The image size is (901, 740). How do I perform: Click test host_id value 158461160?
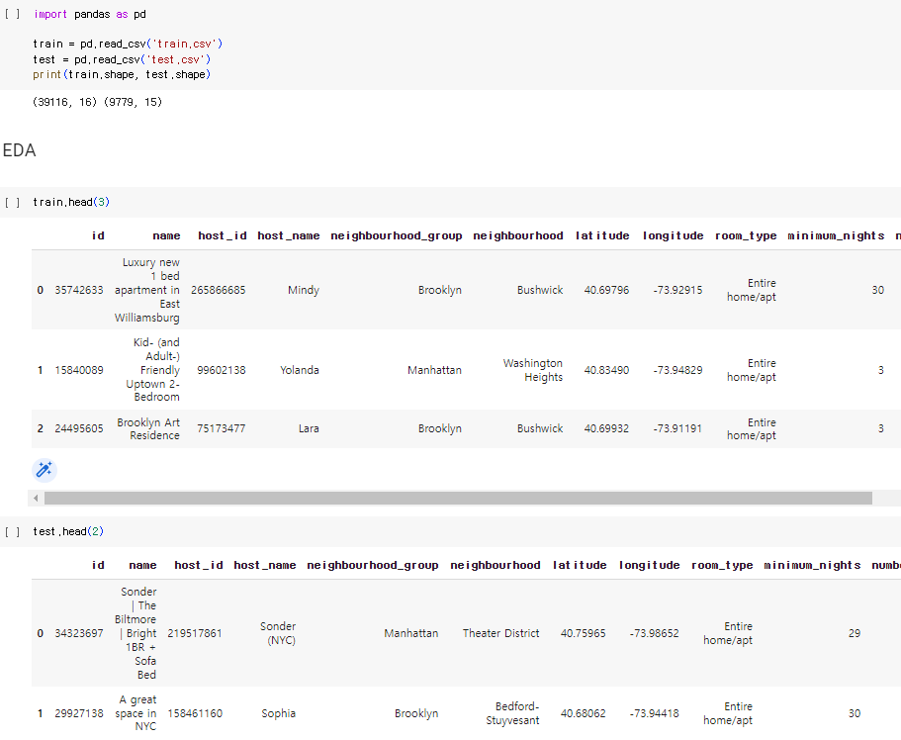tap(195, 713)
